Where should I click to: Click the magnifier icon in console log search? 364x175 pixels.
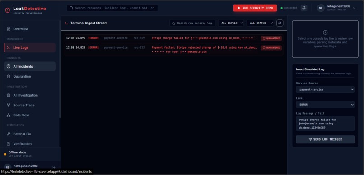point(173,23)
